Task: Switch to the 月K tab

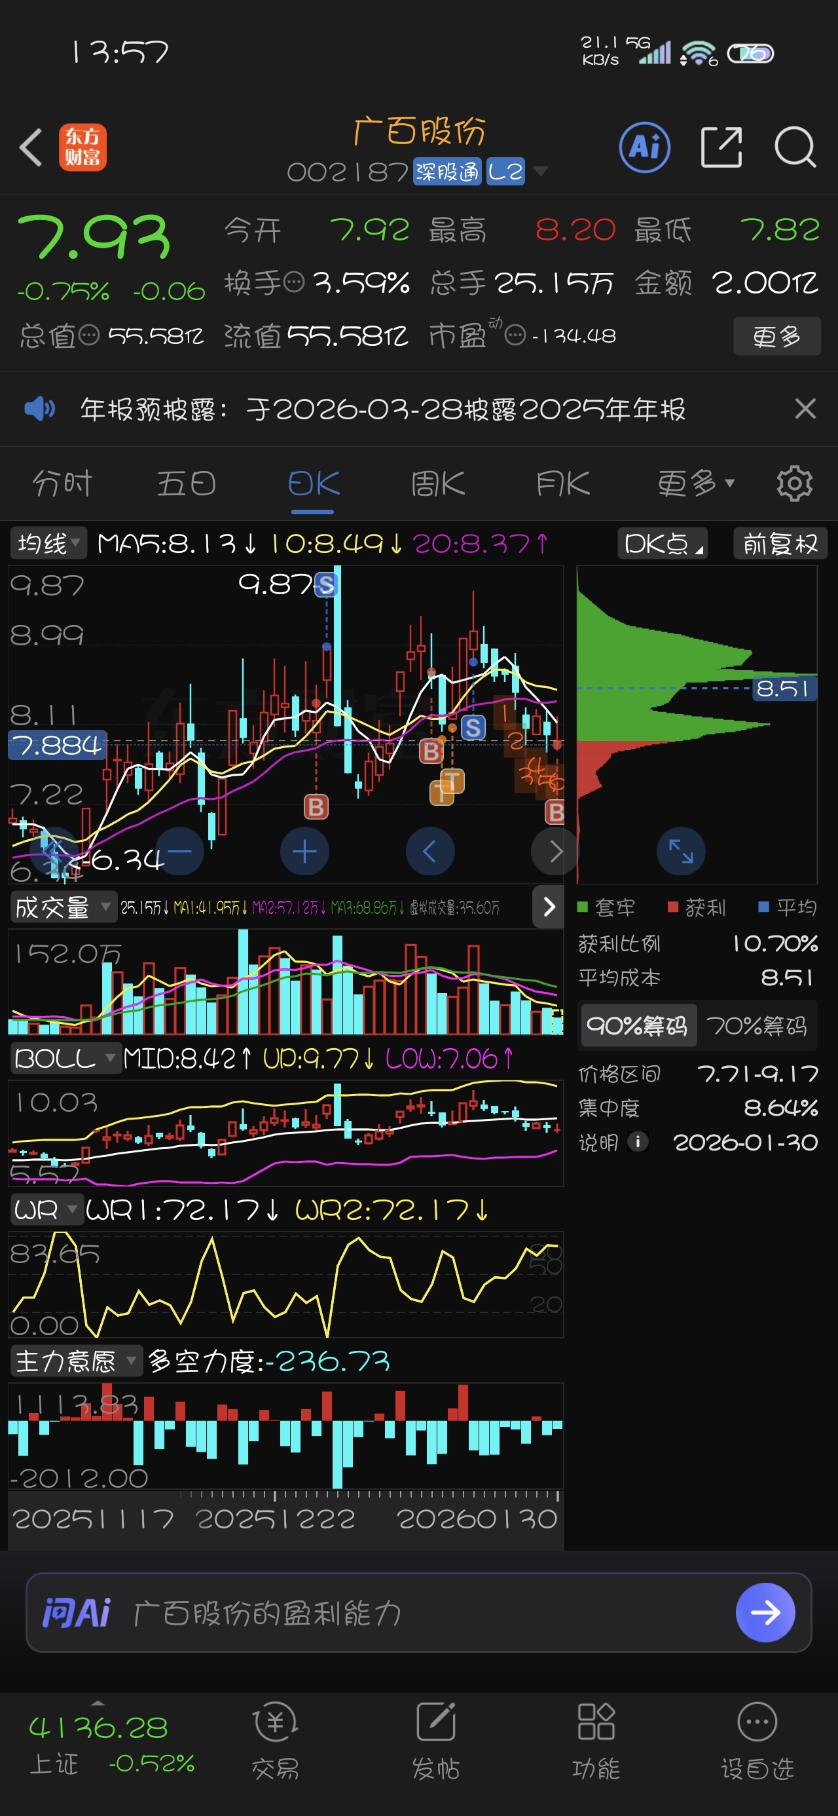Action: tap(562, 483)
